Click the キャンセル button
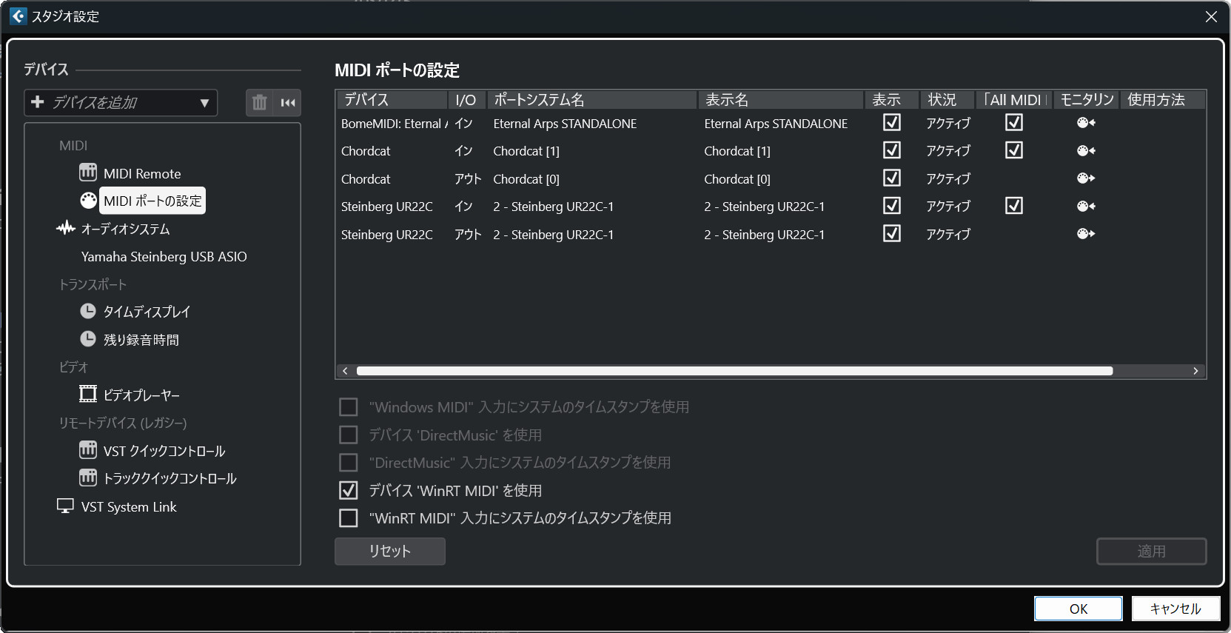 click(x=1175, y=609)
